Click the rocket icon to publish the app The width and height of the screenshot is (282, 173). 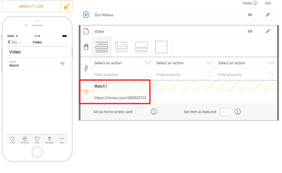[67, 6]
